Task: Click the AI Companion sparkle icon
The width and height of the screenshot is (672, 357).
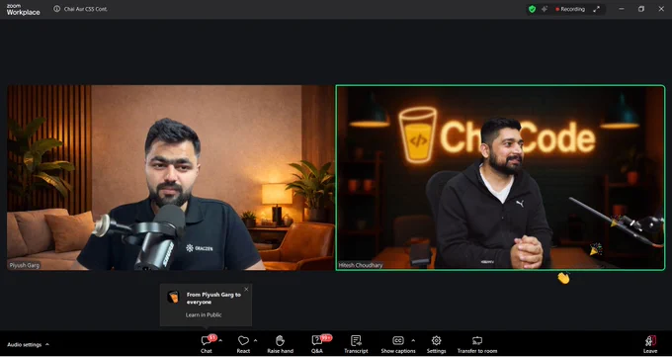Action: pyautogui.click(x=545, y=9)
